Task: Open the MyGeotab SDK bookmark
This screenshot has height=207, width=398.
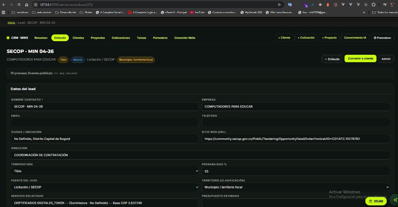Action: (x=251, y=12)
